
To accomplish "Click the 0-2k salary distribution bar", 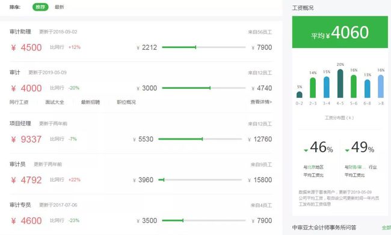I will (x=299, y=95).
